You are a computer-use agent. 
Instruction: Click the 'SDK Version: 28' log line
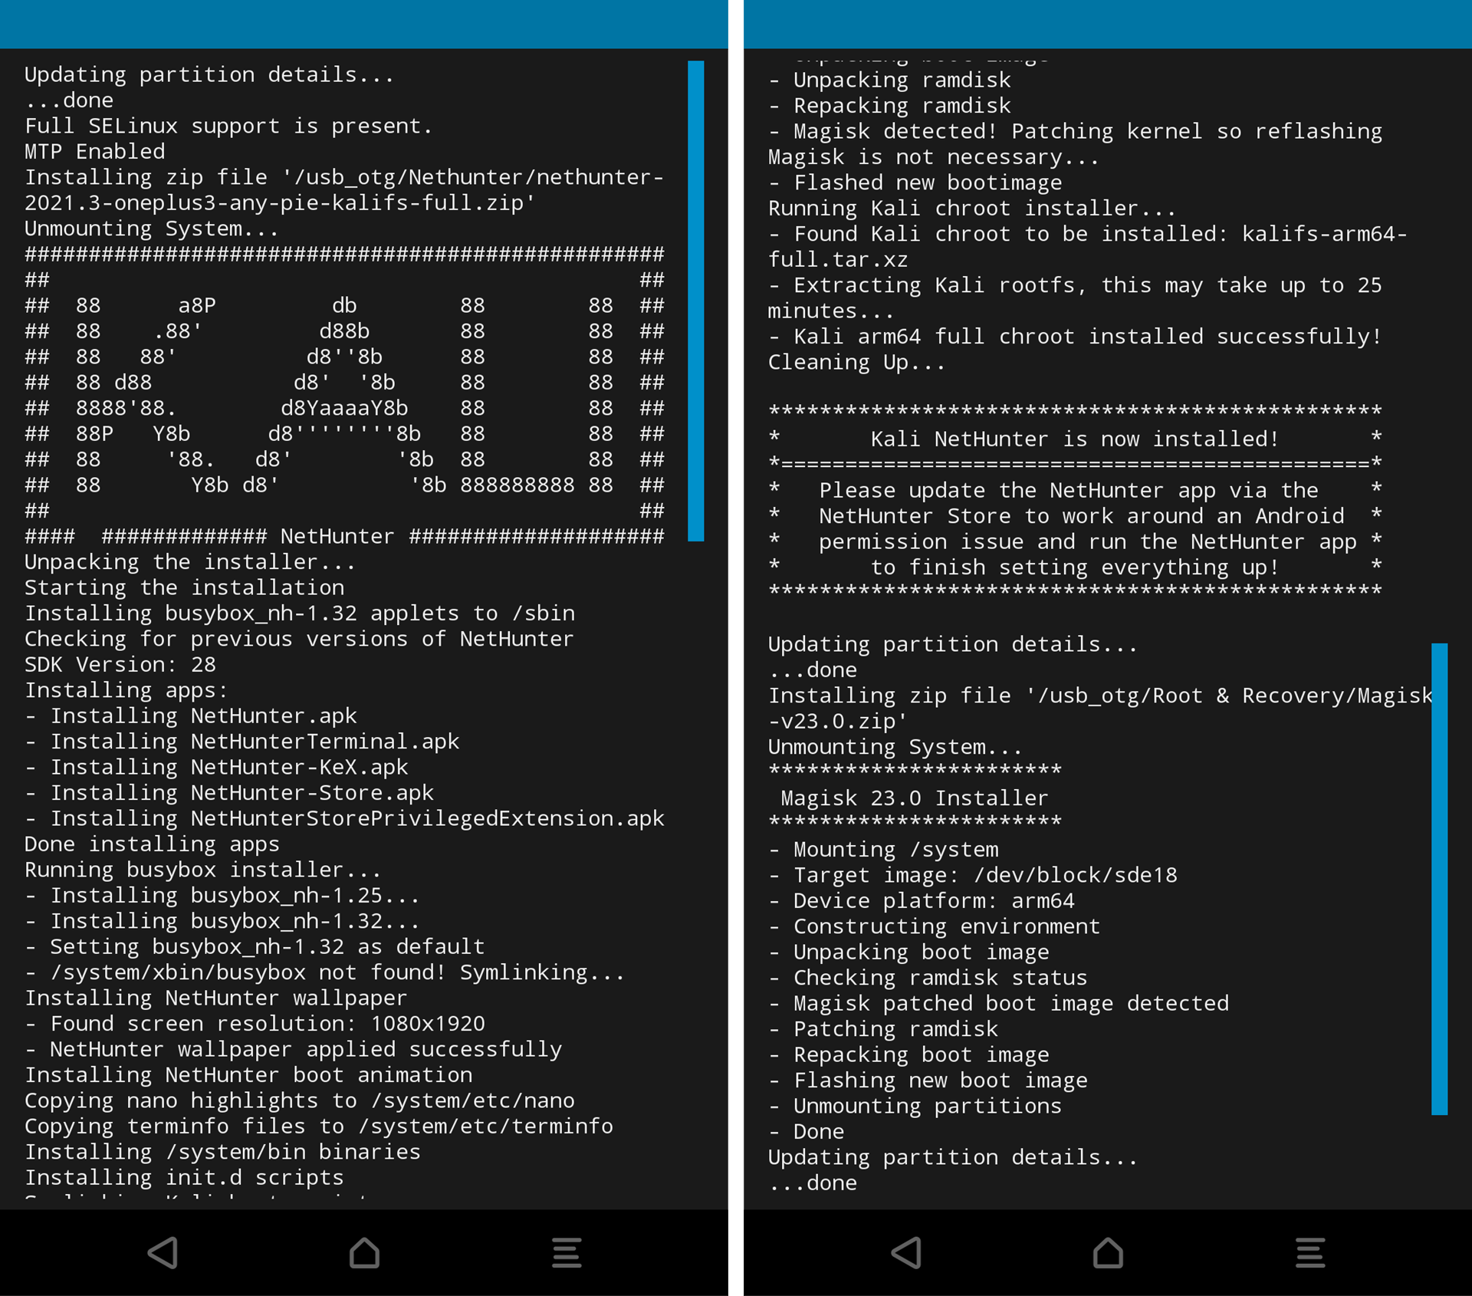120,664
